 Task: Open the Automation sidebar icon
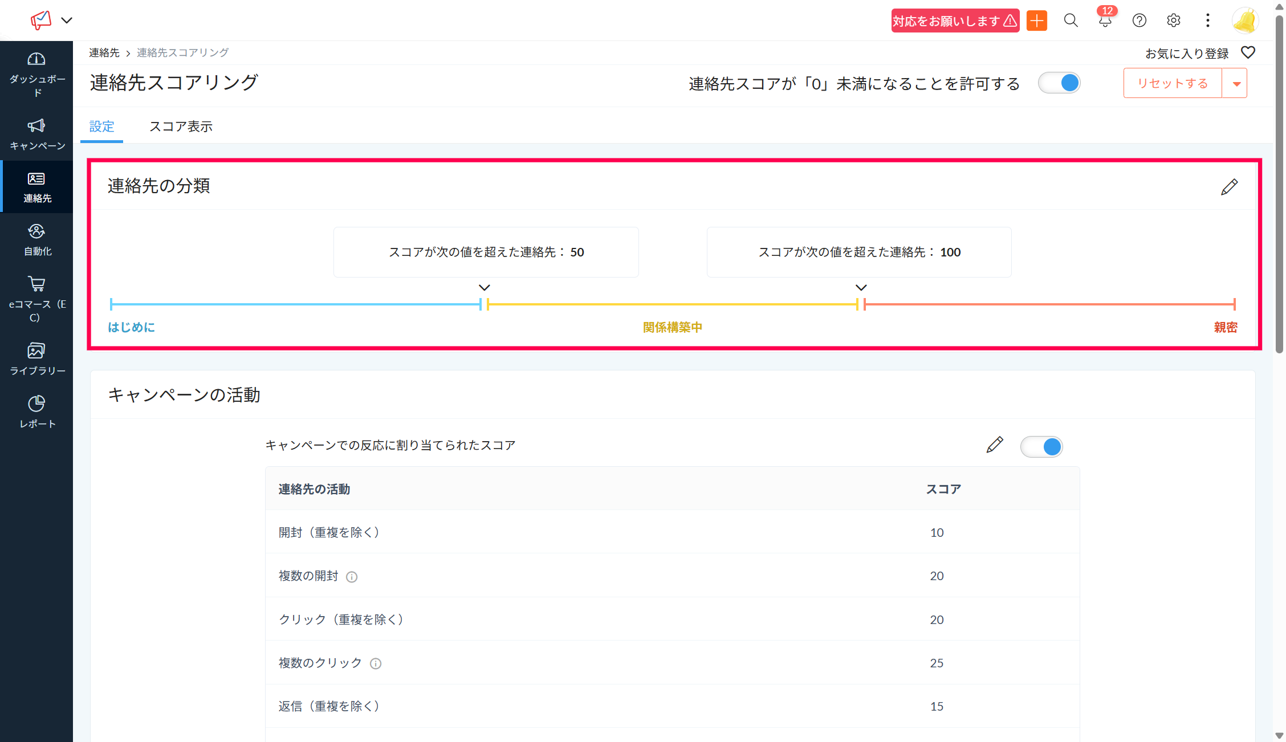(36, 231)
